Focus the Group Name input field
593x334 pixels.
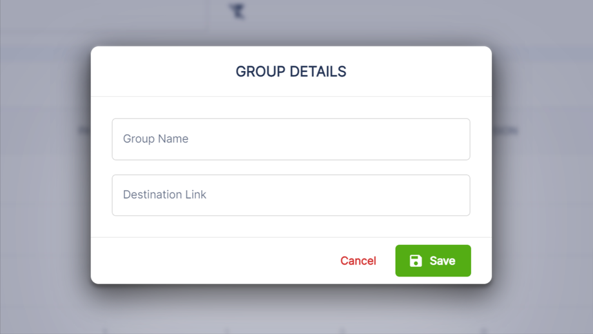point(291,139)
